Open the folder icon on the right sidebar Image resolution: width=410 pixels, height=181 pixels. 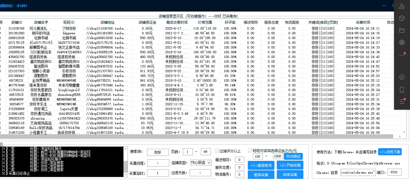click(402, 30)
